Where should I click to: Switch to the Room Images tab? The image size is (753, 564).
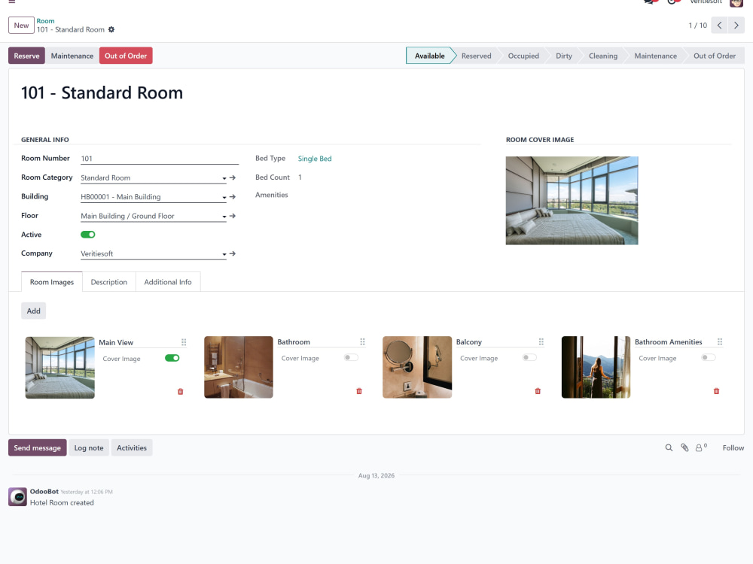pos(52,282)
